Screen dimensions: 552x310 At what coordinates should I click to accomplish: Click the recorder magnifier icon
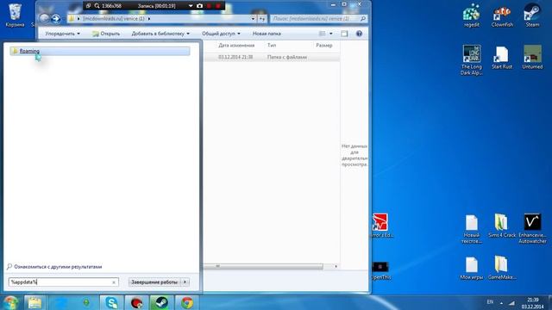[x=97, y=6]
